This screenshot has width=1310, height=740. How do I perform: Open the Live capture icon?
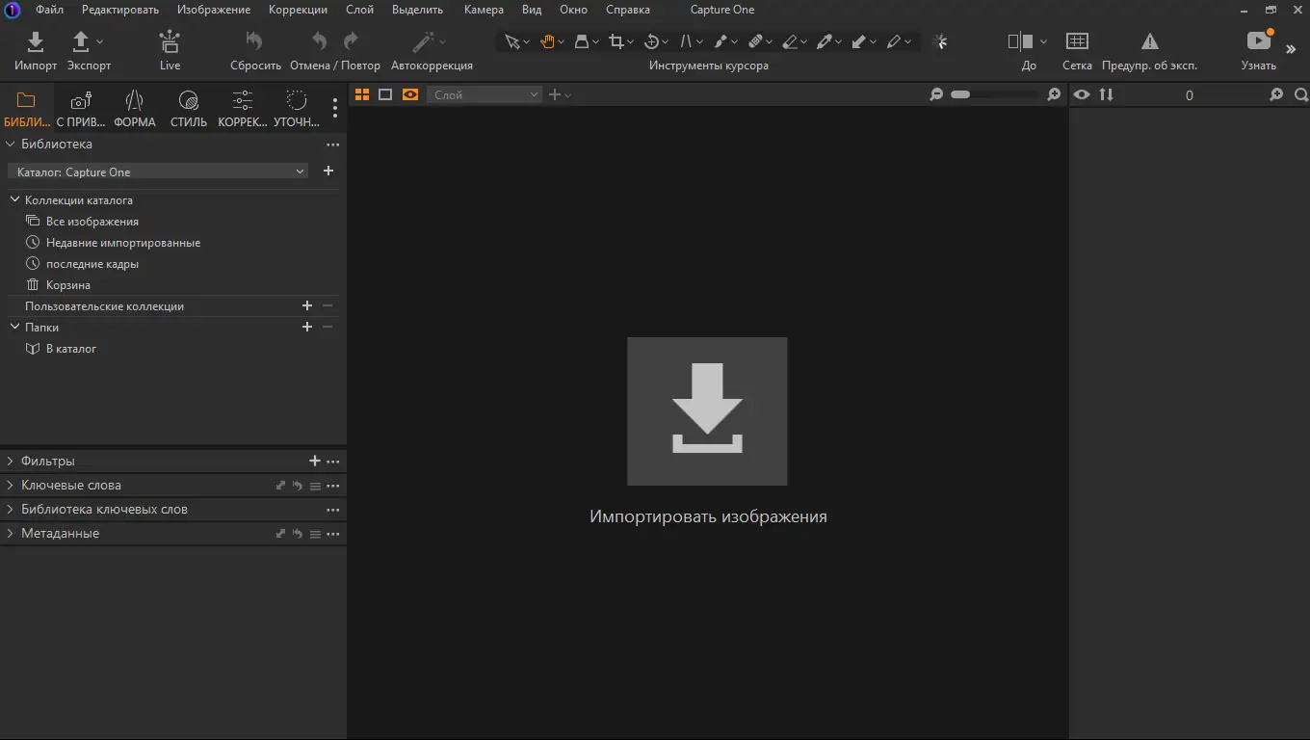170,41
